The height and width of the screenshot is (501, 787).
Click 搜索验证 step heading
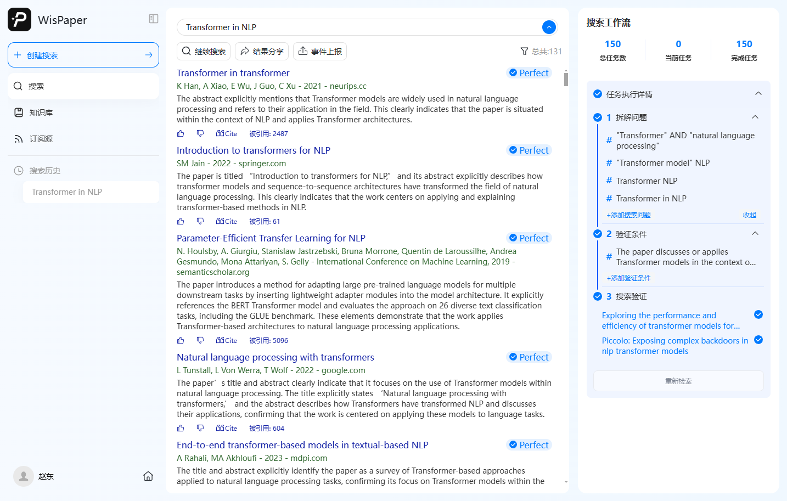click(631, 296)
